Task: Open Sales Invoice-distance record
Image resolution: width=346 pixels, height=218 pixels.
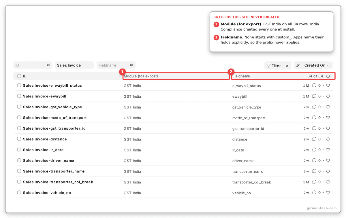Action: tap(45, 139)
